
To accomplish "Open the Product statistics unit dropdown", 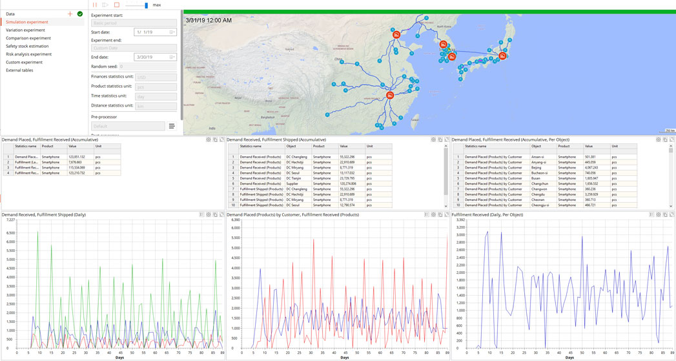I will point(156,87).
